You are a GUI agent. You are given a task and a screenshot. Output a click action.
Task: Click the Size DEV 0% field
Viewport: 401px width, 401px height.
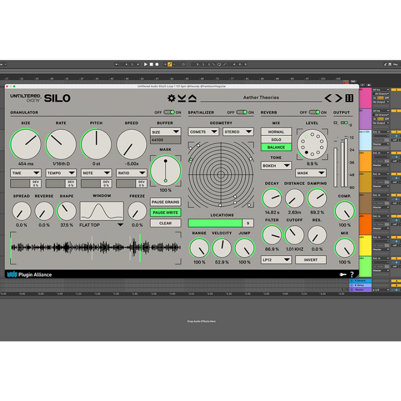tap(26, 183)
